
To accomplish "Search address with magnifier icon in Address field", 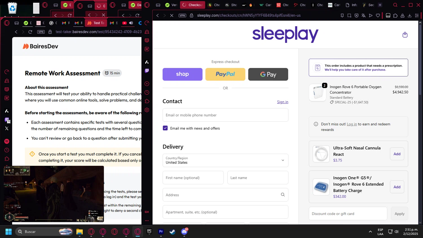I will [283, 195].
